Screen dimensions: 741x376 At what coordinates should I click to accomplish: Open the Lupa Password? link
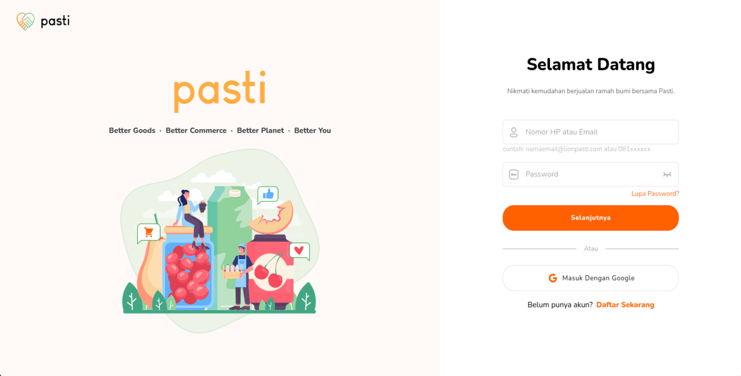pyautogui.click(x=655, y=193)
